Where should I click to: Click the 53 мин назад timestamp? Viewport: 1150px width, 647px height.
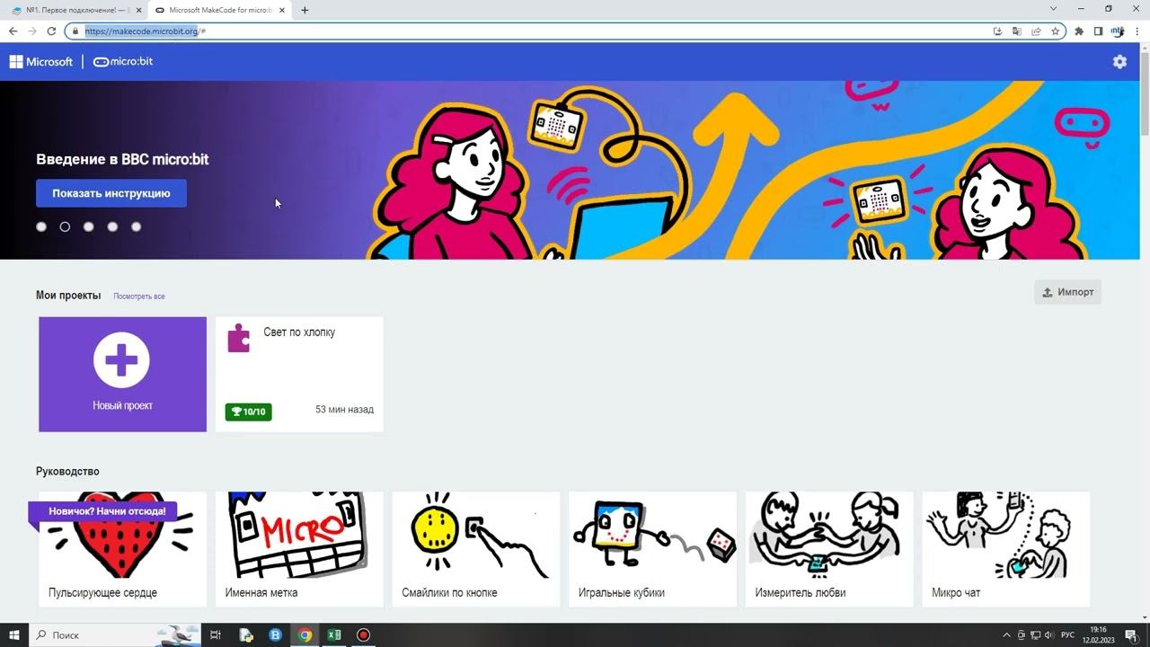pos(344,410)
